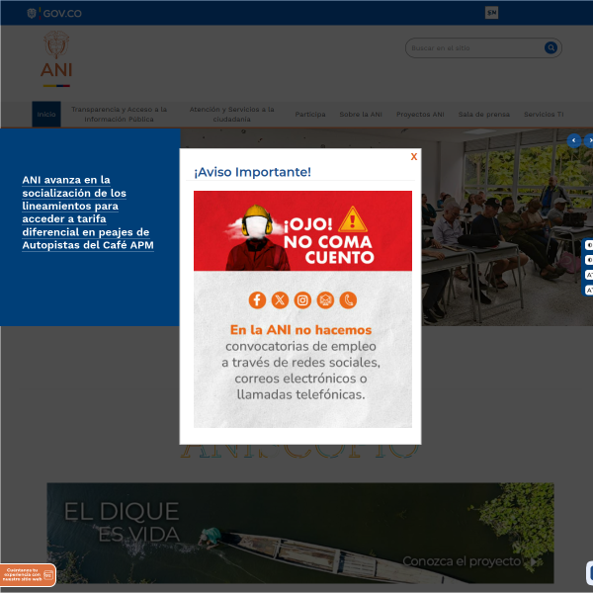This screenshot has height=593, width=593.
Task: Select the Sobre la ANI menu
Action: pyautogui.click(x=361, y=115)
